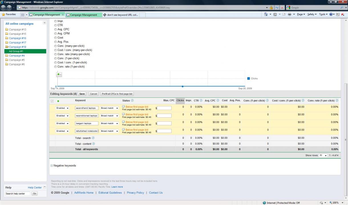Open the Broad match dropdown for secondhand laptops
This screenshot has width=348, height=205.
(110, 108)
